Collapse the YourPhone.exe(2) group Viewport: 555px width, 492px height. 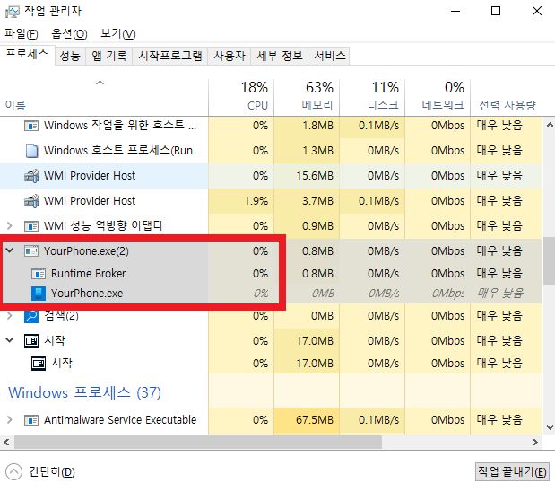click(10, 250)
